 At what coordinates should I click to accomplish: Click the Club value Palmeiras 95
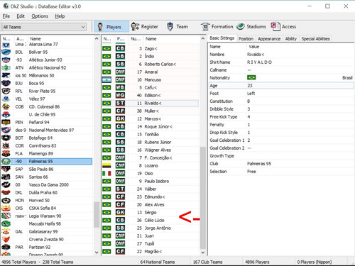(x=259, y=164)
